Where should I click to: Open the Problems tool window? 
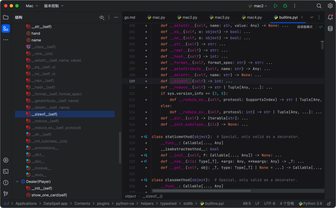(x=6, y=183)
